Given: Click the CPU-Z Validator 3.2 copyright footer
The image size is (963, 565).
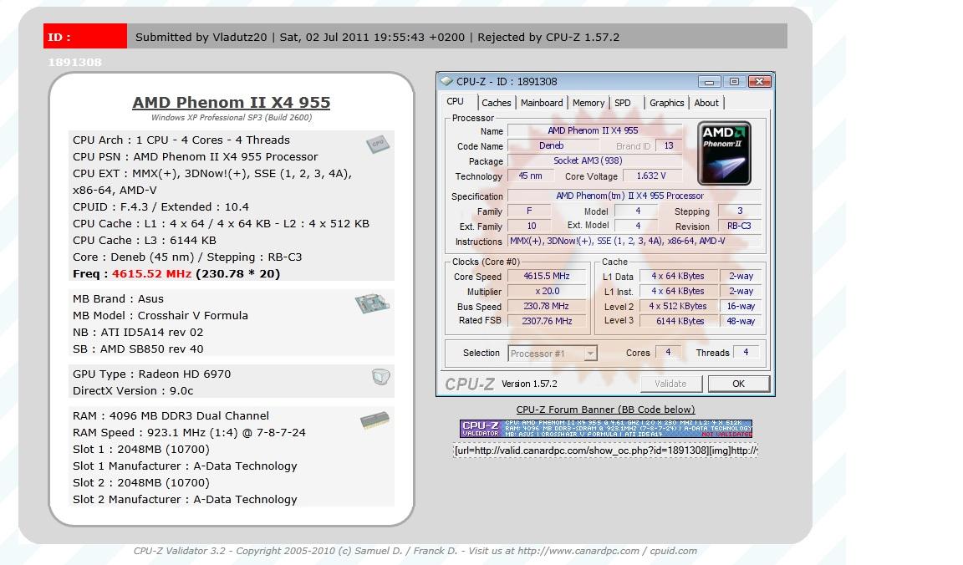Looking at the screenshot, I should tap(415, 551).
